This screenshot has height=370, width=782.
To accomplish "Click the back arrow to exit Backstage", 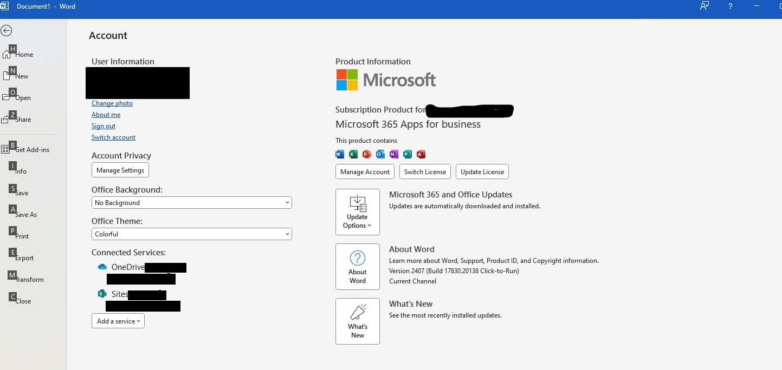I will click(x=7, y=31).
